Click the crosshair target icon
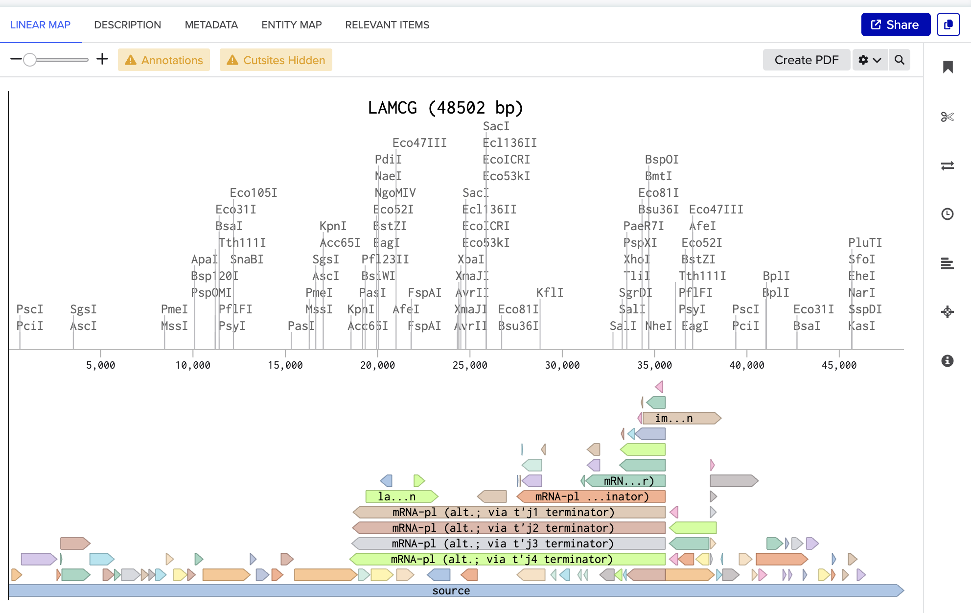 pyautogui.click(x=948, y=312)
